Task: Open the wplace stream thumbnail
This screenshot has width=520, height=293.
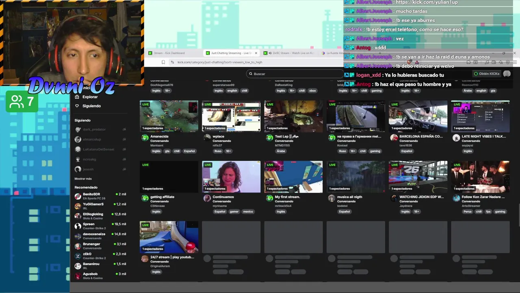Action: click(x=231, y=116)
